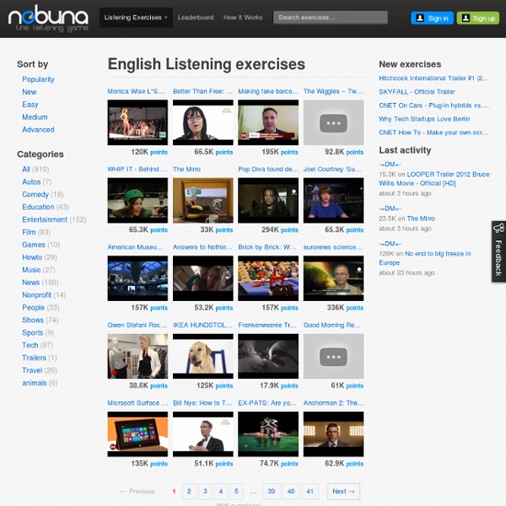Viewport: 506px width, 506px height.
Task: Click the nobuna logo
Action: click(x=48, y=18)
